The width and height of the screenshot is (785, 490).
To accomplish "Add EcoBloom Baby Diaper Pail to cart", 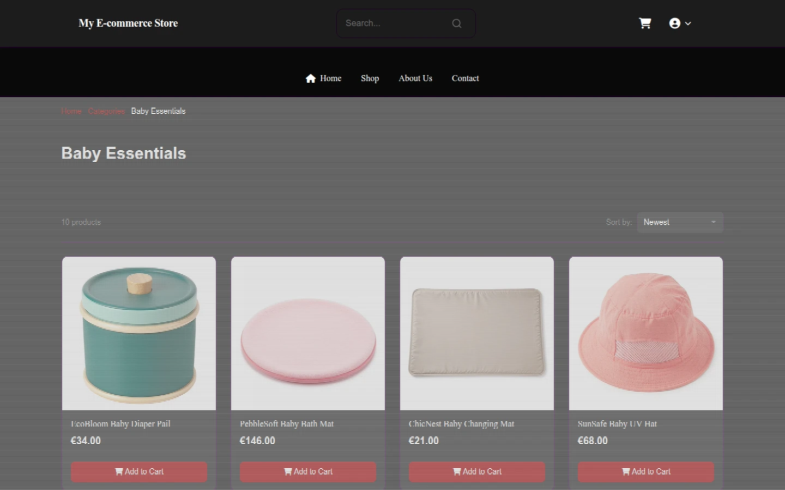I will coord(139,471).
